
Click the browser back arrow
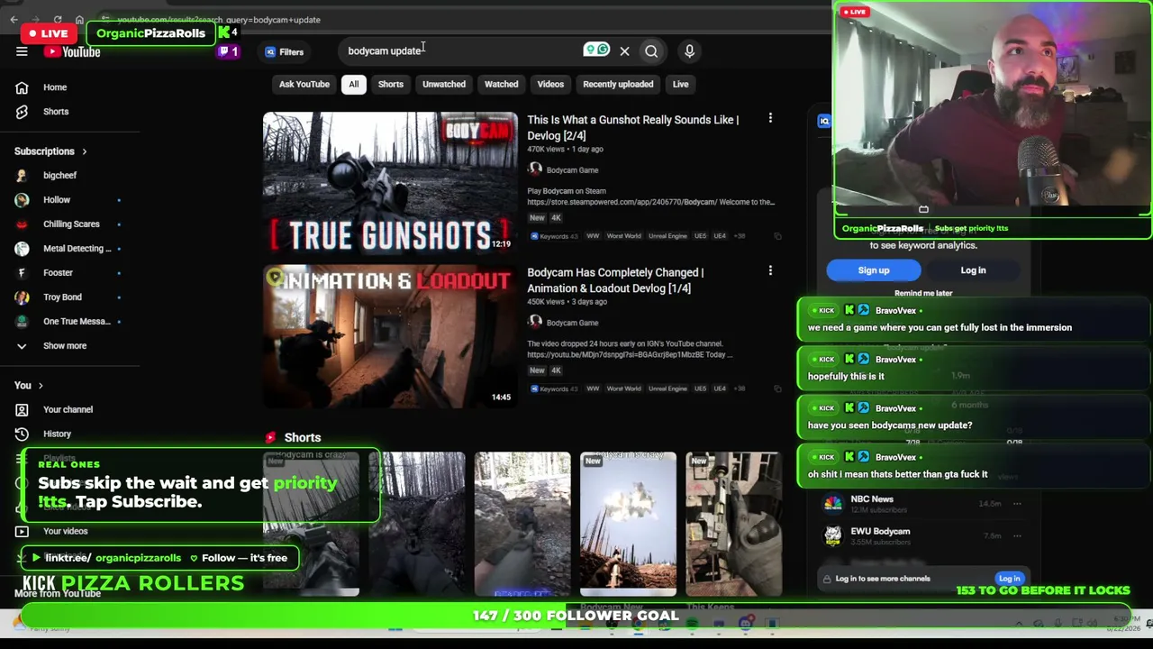coord(14,20)
